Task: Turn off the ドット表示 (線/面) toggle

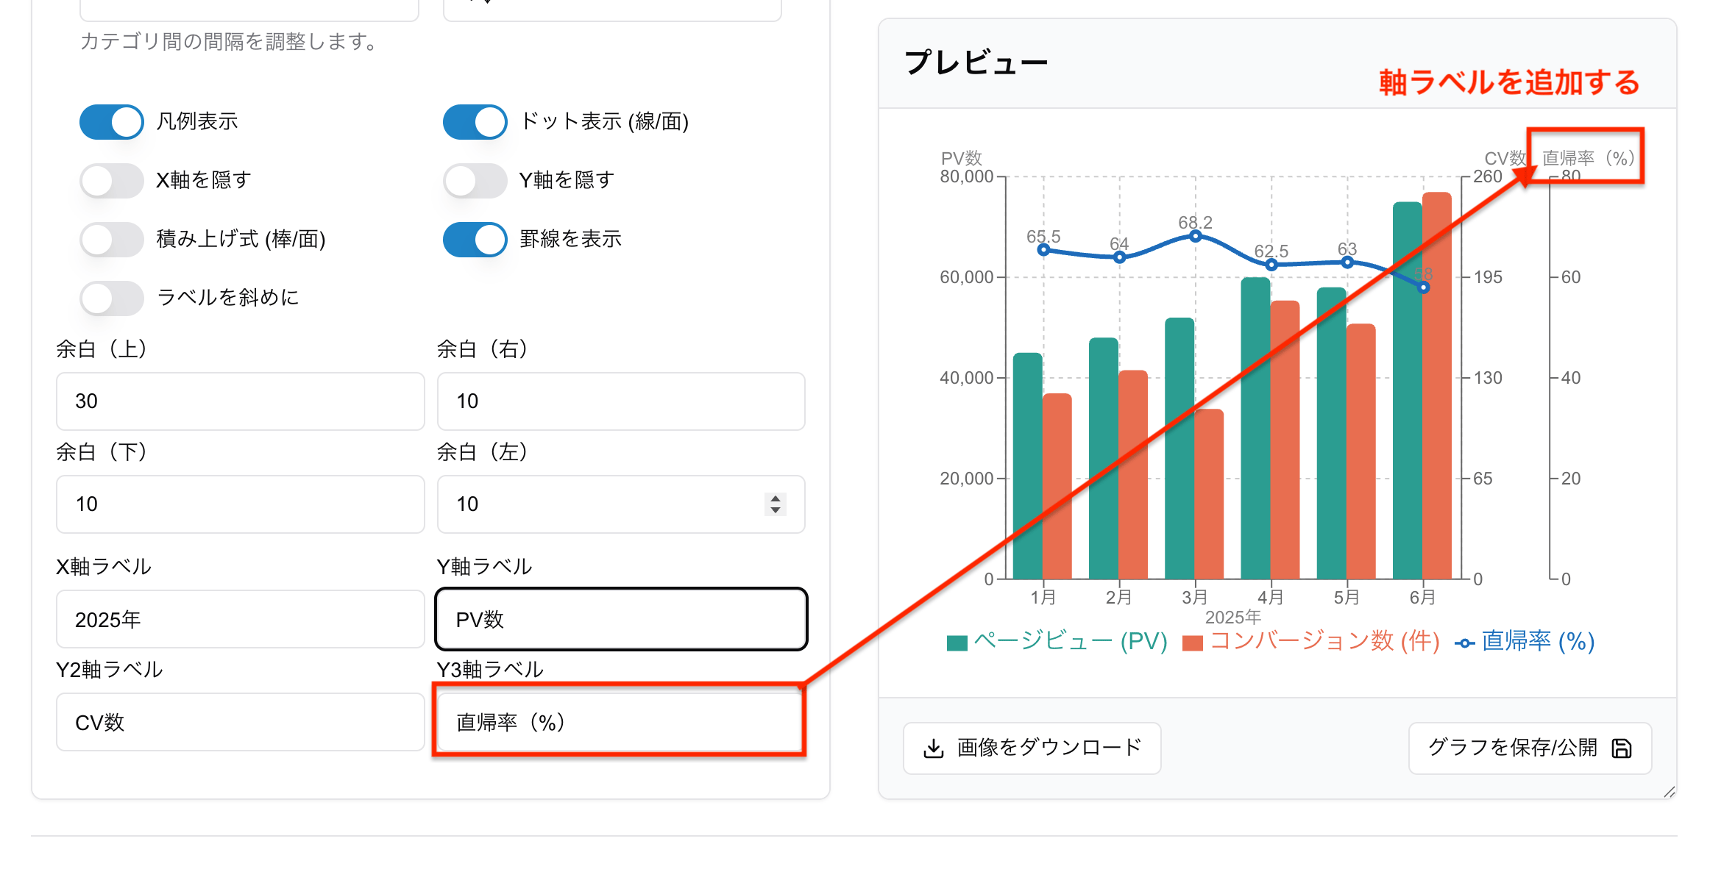Action: point(475,121)
